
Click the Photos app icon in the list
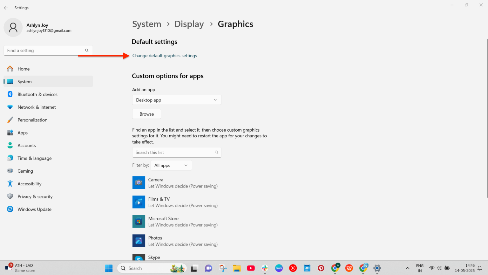[139, 241]
